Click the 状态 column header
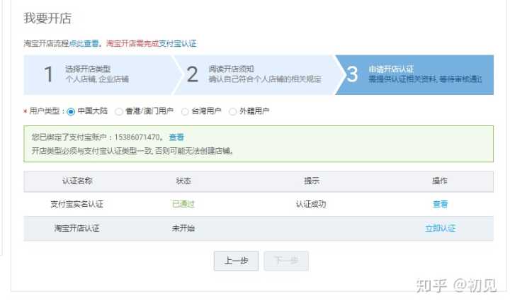 [x=183, y=181]
